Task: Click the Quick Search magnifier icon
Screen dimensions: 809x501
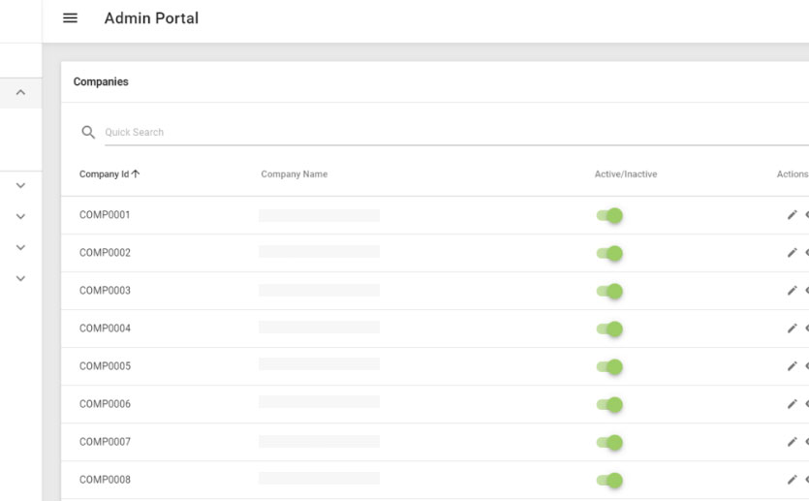Action: 88,132
